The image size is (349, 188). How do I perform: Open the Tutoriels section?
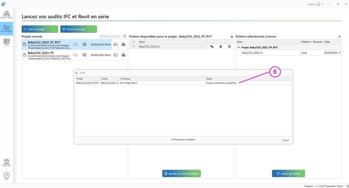tap(6, 162)
